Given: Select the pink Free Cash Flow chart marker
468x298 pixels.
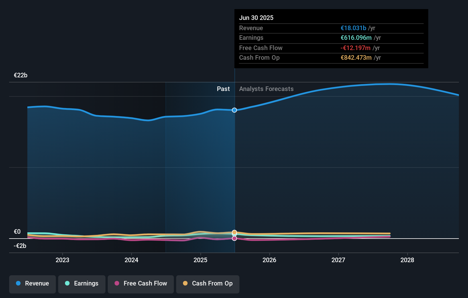Looking at the screenshot, I should pyautogui.click(x=234, y=238).
